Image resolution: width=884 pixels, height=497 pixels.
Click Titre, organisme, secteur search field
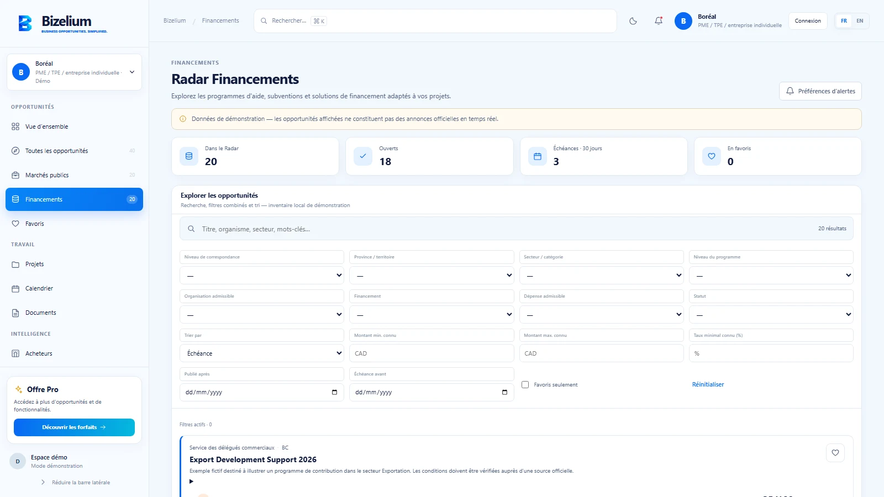[517, 229]
